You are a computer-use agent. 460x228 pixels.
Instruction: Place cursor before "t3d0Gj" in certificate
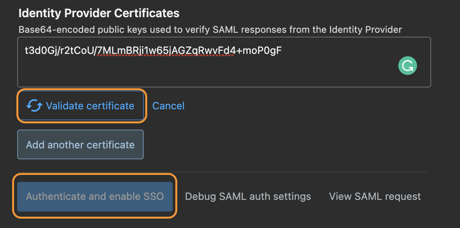tap(25, 51)
